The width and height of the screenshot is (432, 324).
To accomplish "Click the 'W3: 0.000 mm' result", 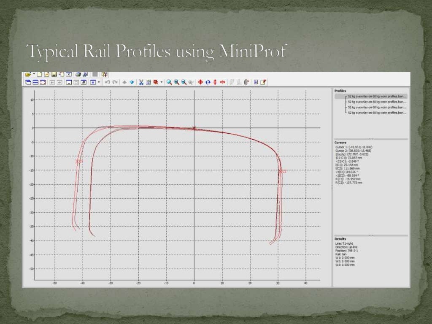I will click(345, 265).
